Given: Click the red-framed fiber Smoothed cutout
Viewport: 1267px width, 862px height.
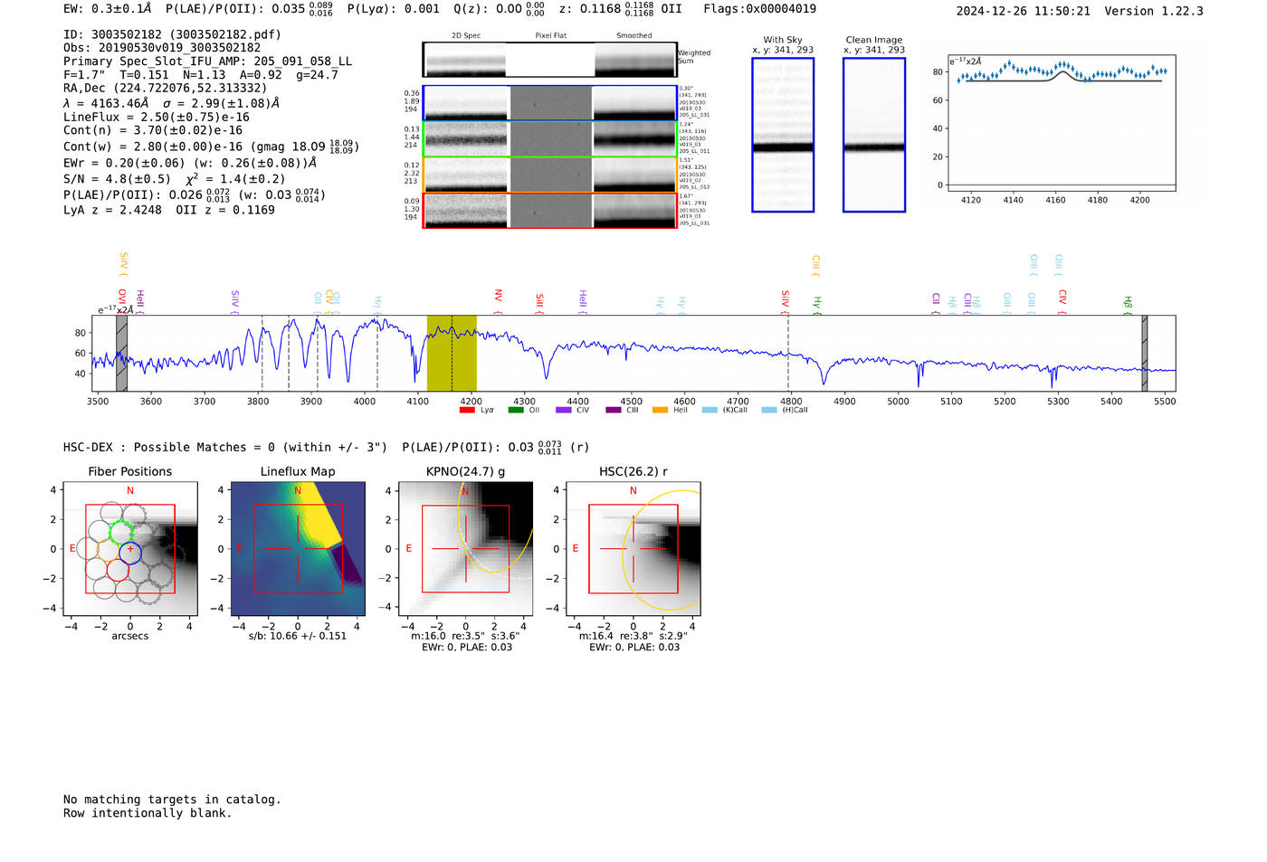Looking at the screenshot, I should point(634,210).
